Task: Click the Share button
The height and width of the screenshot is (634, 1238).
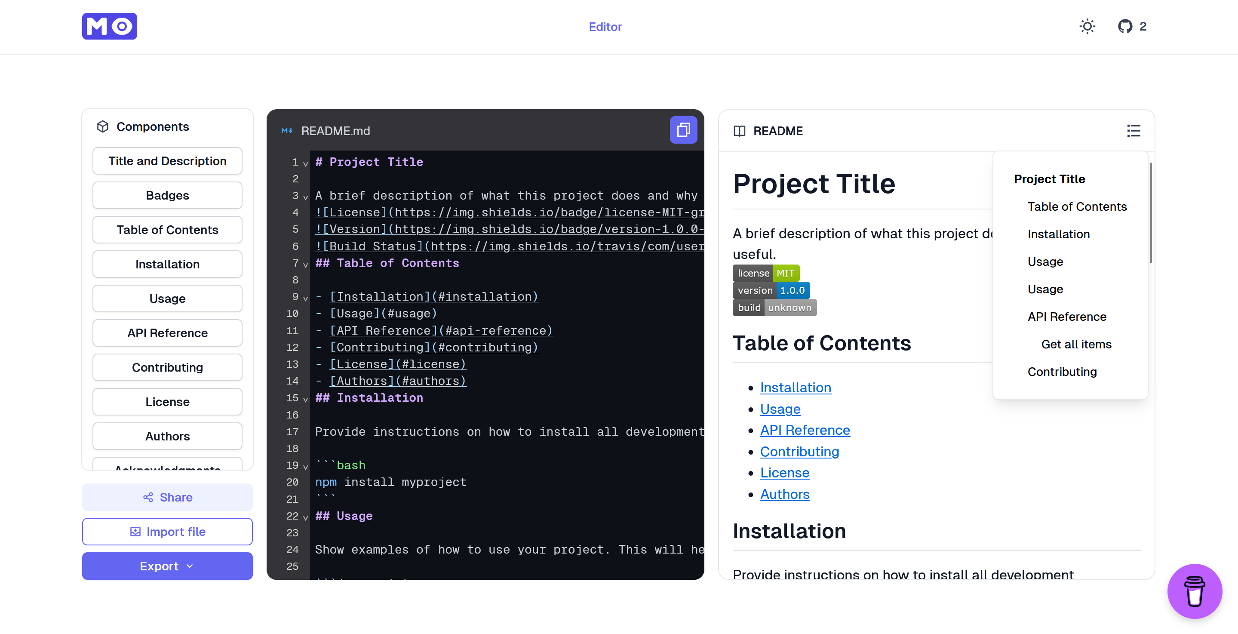Action: pyautogui.click(x=167, y=498)
